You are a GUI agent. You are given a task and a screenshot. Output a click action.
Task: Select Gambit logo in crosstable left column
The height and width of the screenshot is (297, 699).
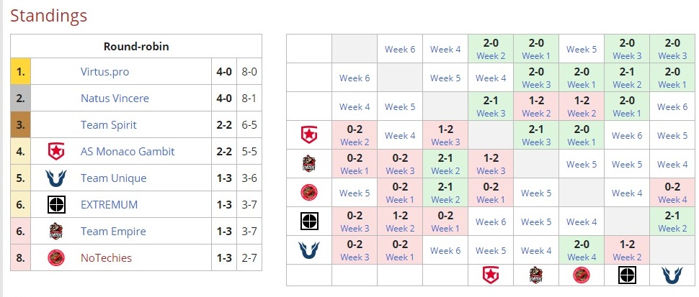click(x=308, y=134)
